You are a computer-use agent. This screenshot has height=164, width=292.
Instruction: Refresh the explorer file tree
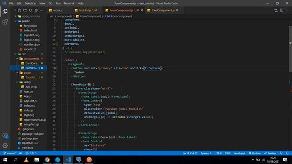(x=31, y=10)
